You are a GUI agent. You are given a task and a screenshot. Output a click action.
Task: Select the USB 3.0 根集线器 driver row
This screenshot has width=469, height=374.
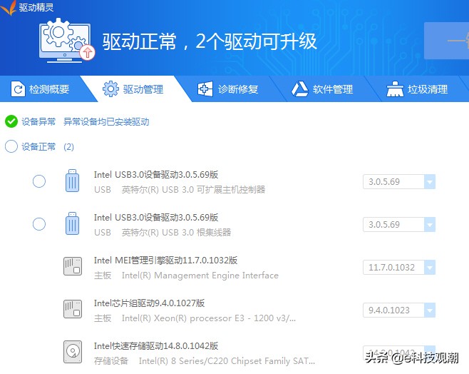click(x=39, y=224)
